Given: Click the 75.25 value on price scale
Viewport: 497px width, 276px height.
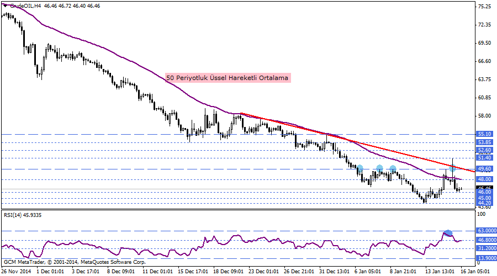Looking at the screenshot, I should click(x=484, y=7).
